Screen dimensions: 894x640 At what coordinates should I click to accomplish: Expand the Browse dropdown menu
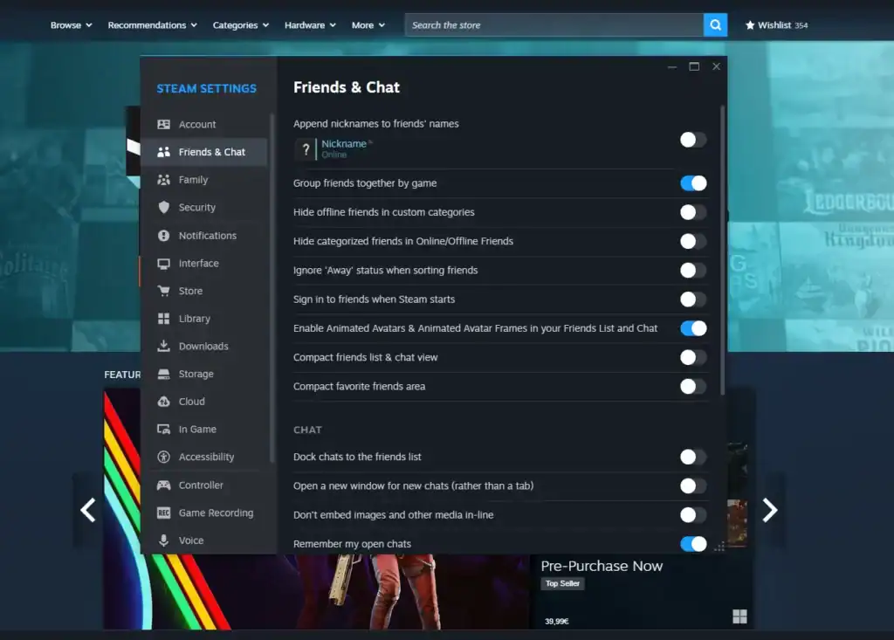click(71, 25)
